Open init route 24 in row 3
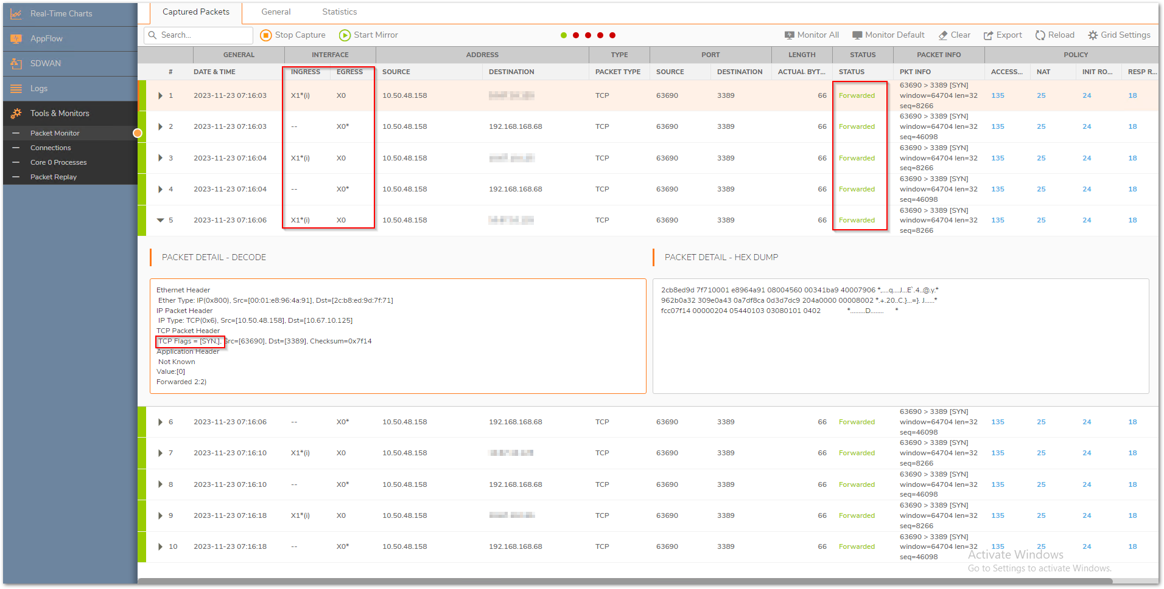Screen dimensions: 1164x589 pyautogui.click(x=1087, y=158)
